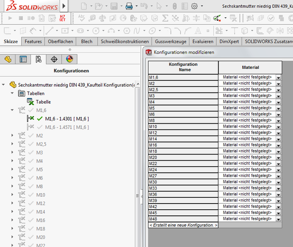Select M1,6 - 1.4301 configuration
293x247 pixels.
67,119
